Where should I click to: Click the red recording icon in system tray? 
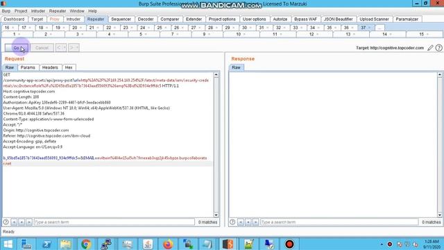pos(390,244)
